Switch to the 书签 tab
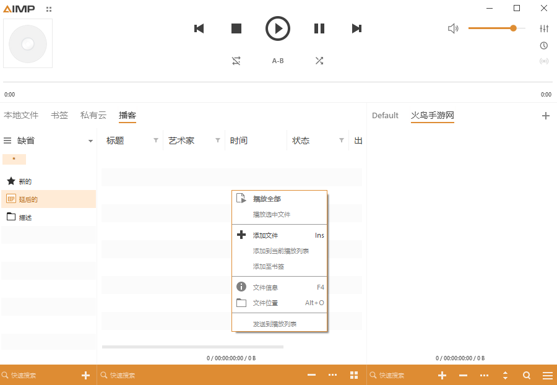This screenshot has width=557, height=385. tap(59, 115)
